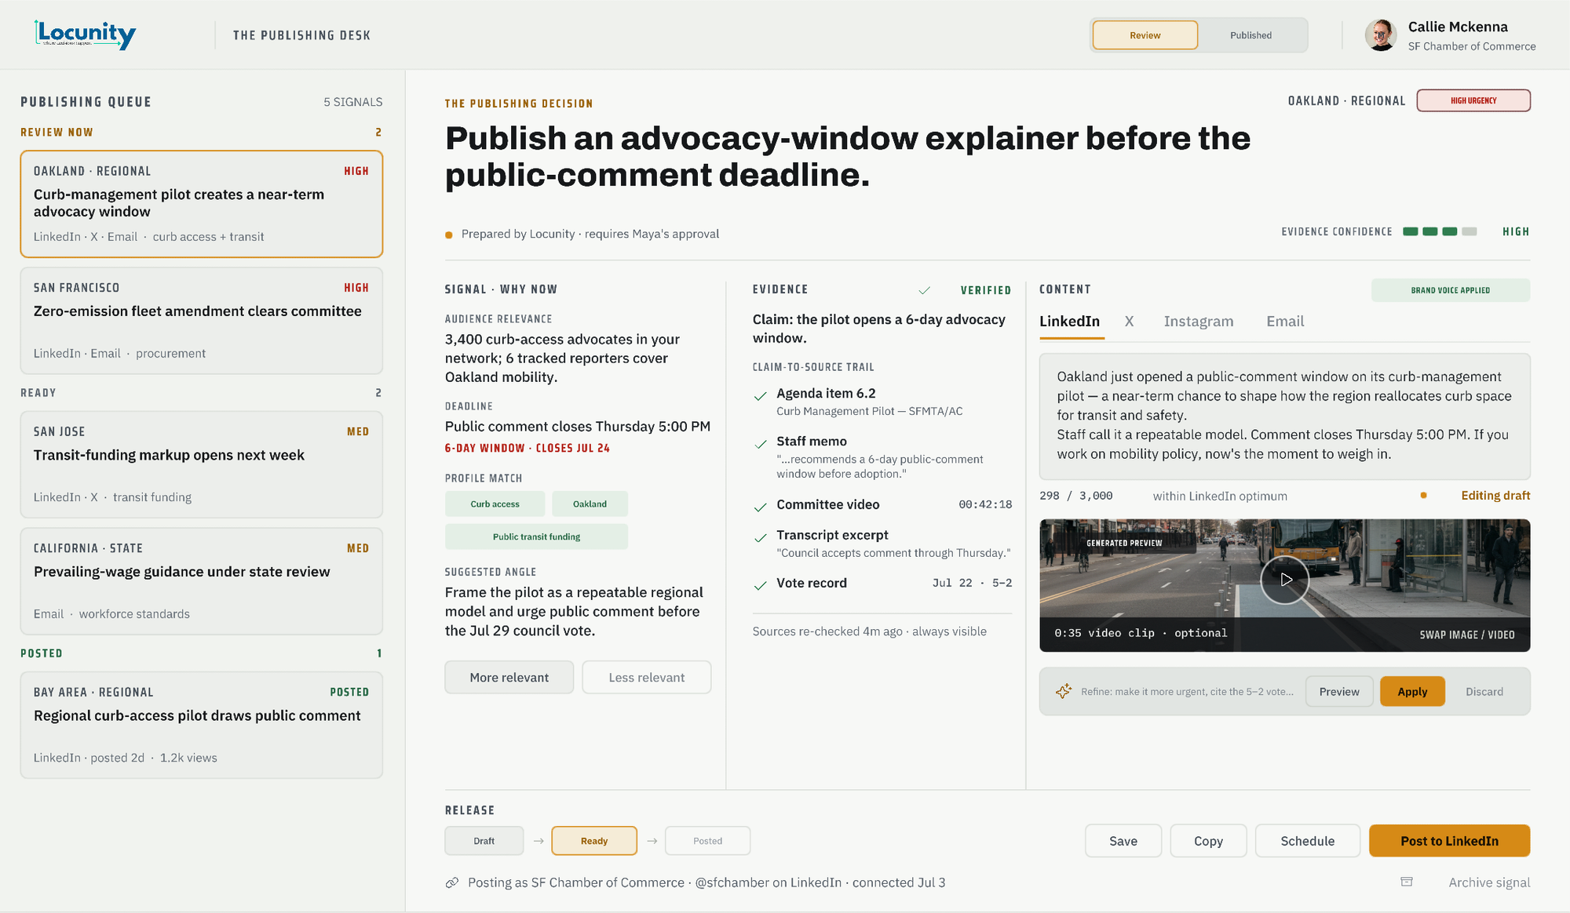This screenshot has height=913, width=1570.
Task: Discard the refine suggestion
Action: (x=1484, y=691)
